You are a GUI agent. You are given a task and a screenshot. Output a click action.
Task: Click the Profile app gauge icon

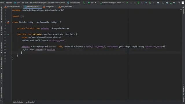pyautogui.click(x=146, y=3)
